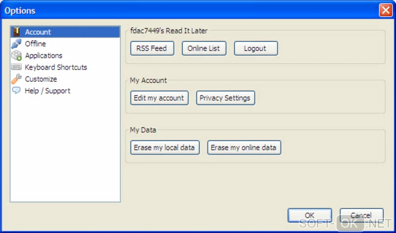
Task: Click the Customize wrench icon
Action: click(16, 79)
